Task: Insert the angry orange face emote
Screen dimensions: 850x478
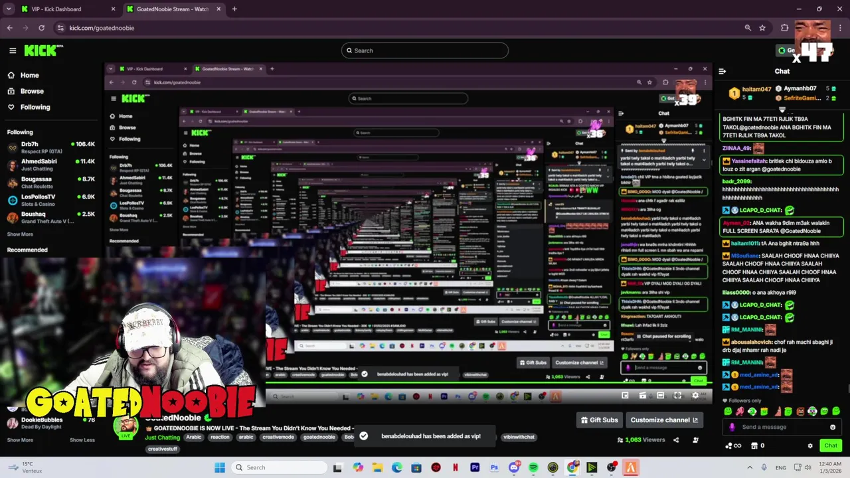Action: click(800, 412)
